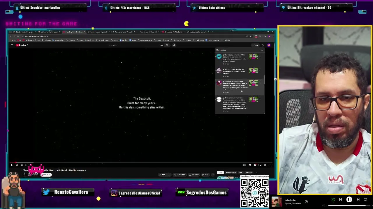
Task: Toggle autoplay switch in YouTube player
Action: pyautogui.click(x=244, y=165)
